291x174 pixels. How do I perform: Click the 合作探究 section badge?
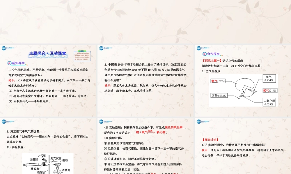[211, 54]
